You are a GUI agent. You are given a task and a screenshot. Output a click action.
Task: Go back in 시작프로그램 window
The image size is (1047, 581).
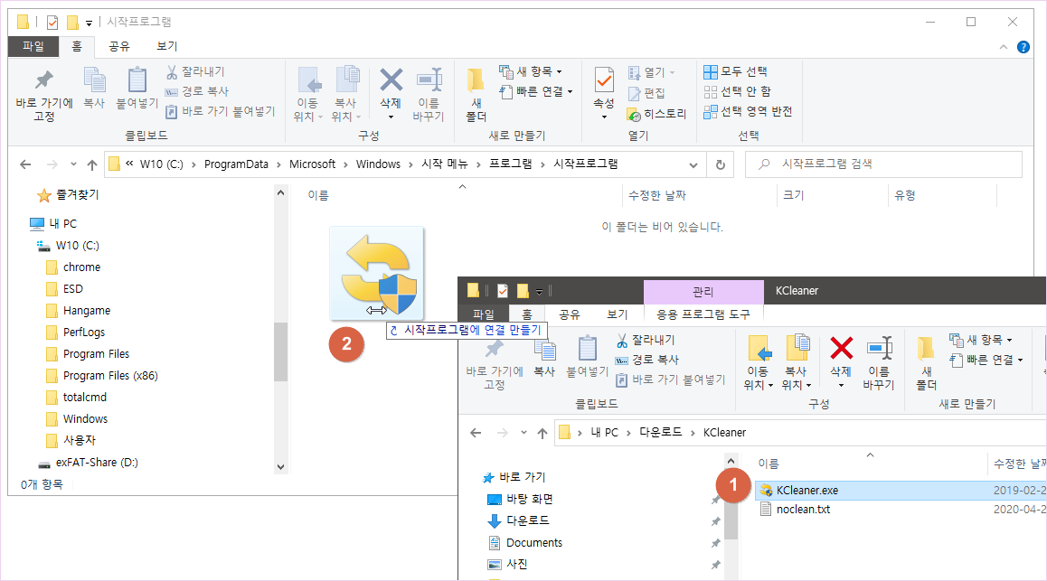click(x=25, y=164)
